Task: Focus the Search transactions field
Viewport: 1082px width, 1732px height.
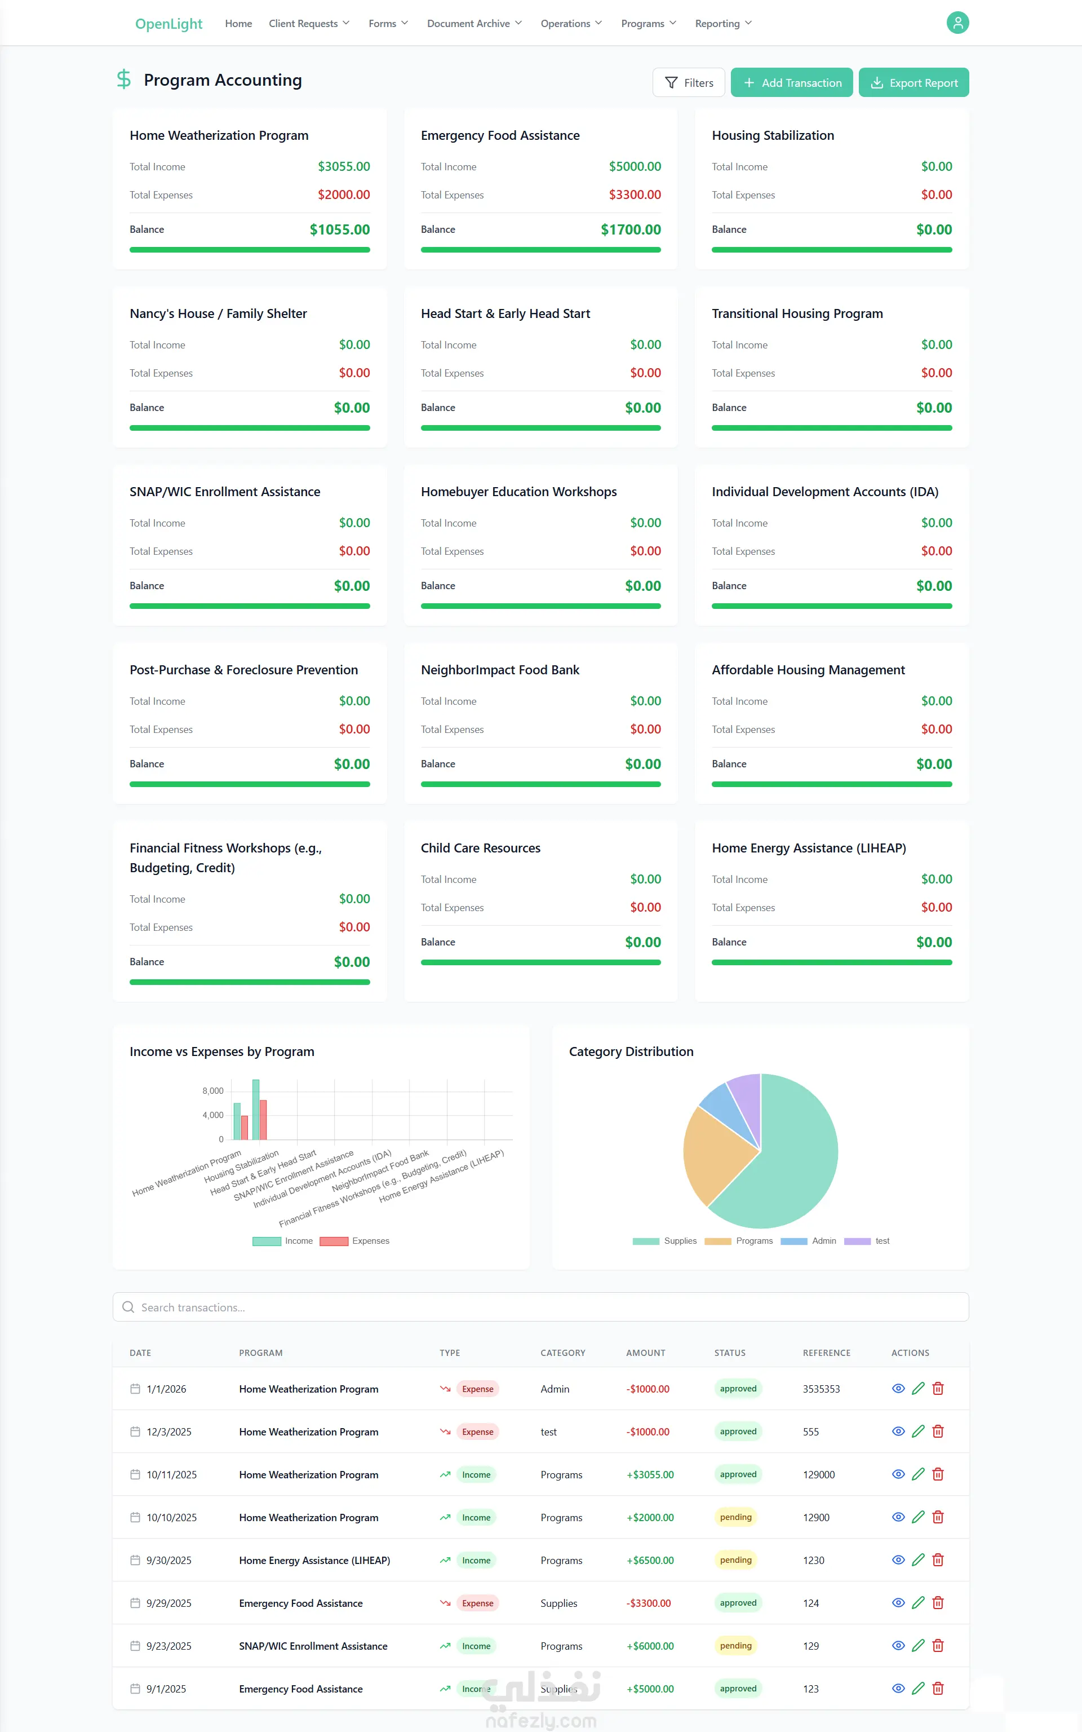Action: coord(541,1307)
